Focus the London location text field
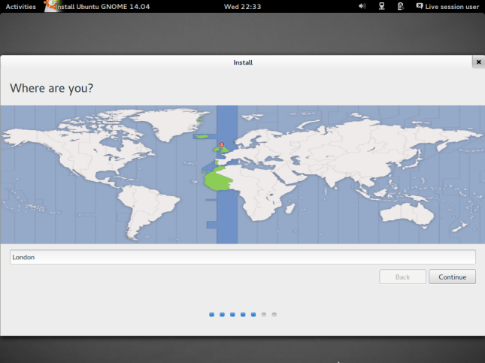Image resolution: width=485 pixels, height=363 pixels. [x=242, y=257]
